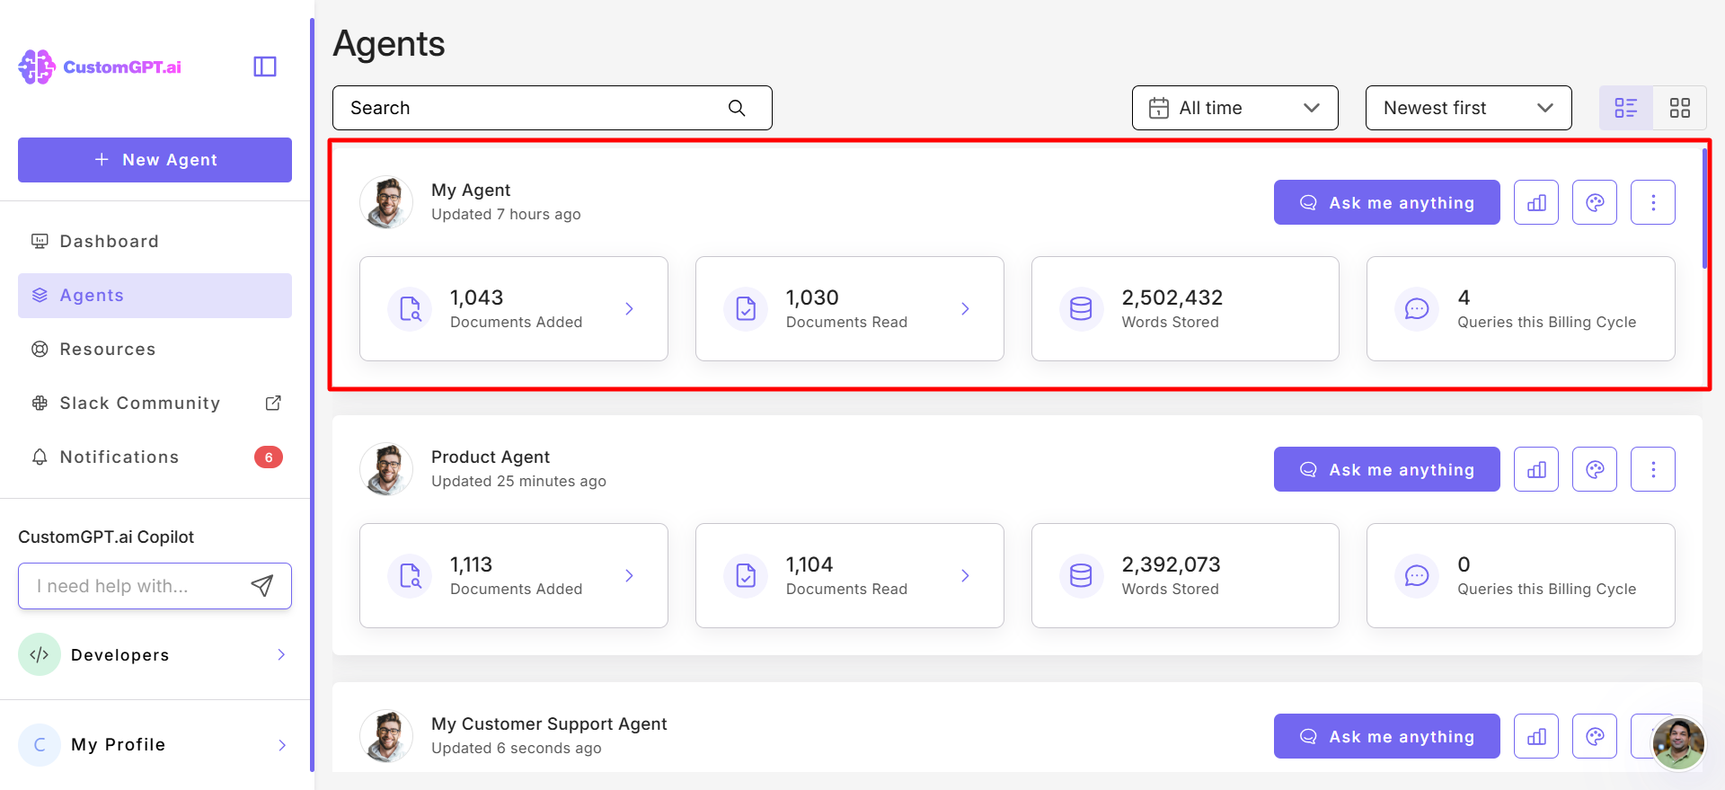Click the database icon on 2,502,432 Words Stored

(x=1082, y=309)
